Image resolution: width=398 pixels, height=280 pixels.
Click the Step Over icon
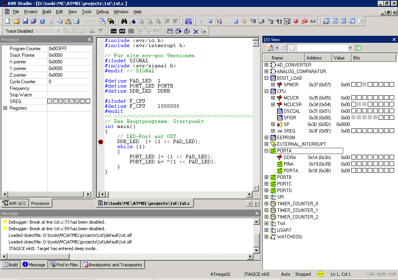click(x=262, y=21)
